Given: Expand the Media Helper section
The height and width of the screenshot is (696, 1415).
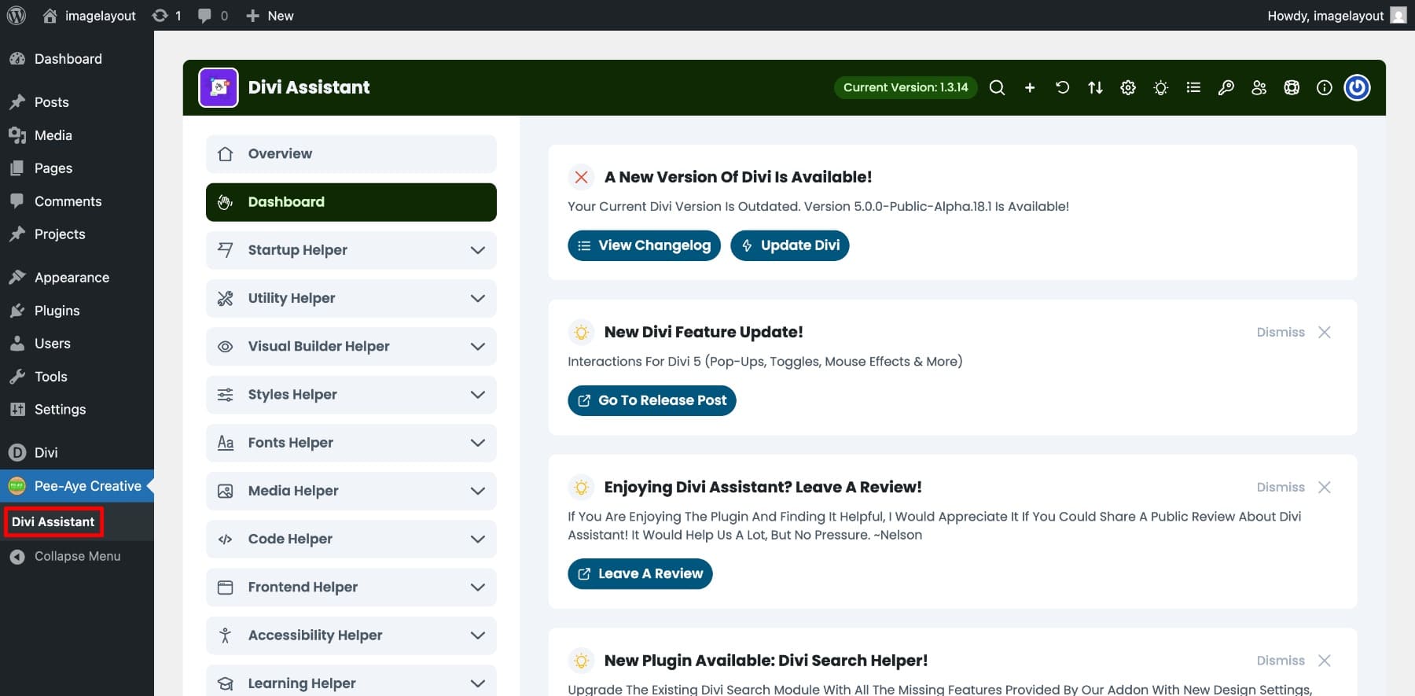Looking at the screenshot, I should coord(351,491).
